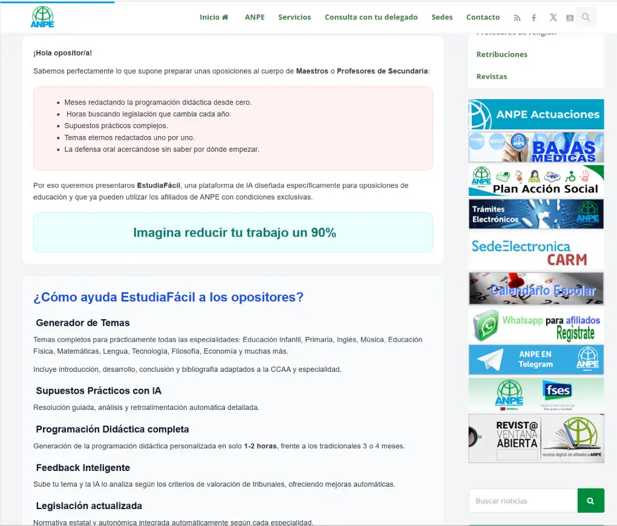Open the Revist@ Ventana Abierta banner
The width and height of the screenshot is (617, 526).
point(536,438)
